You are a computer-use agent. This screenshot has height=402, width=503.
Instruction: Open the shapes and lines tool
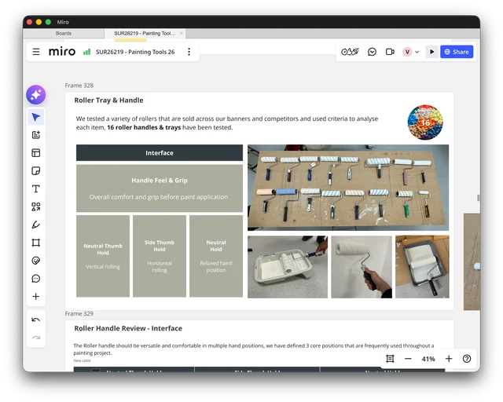pos(36,206)
